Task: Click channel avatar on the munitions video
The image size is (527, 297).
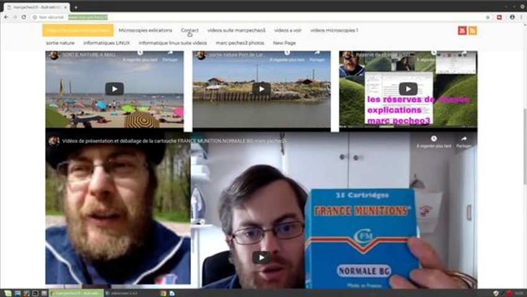Action: [54, 141]
